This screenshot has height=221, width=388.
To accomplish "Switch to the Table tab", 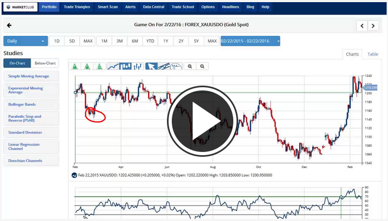I will coord(372,54).
